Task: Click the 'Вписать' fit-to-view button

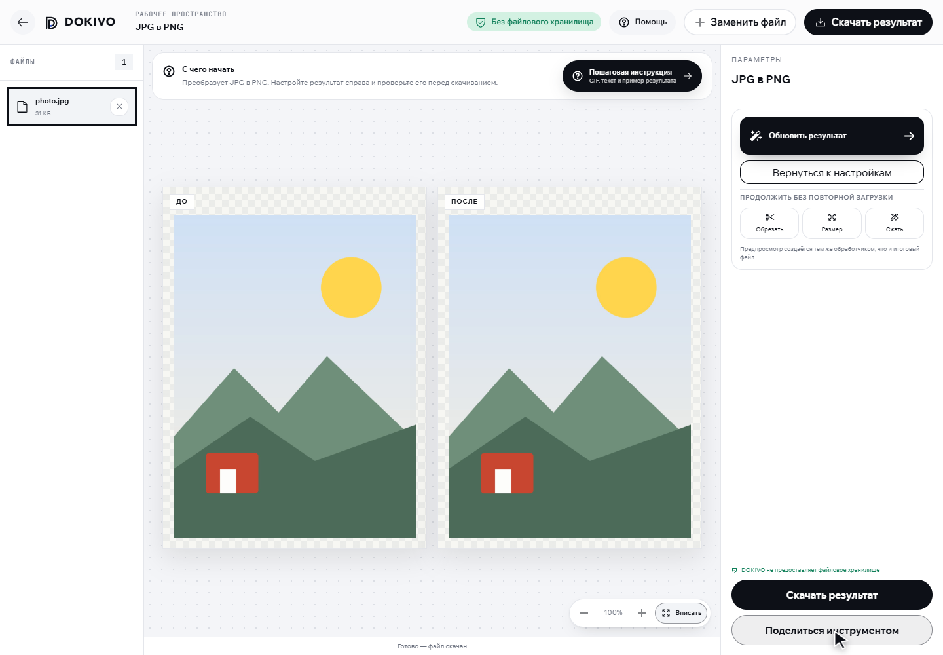Action: pyautogui.click(x=681, y=613)
